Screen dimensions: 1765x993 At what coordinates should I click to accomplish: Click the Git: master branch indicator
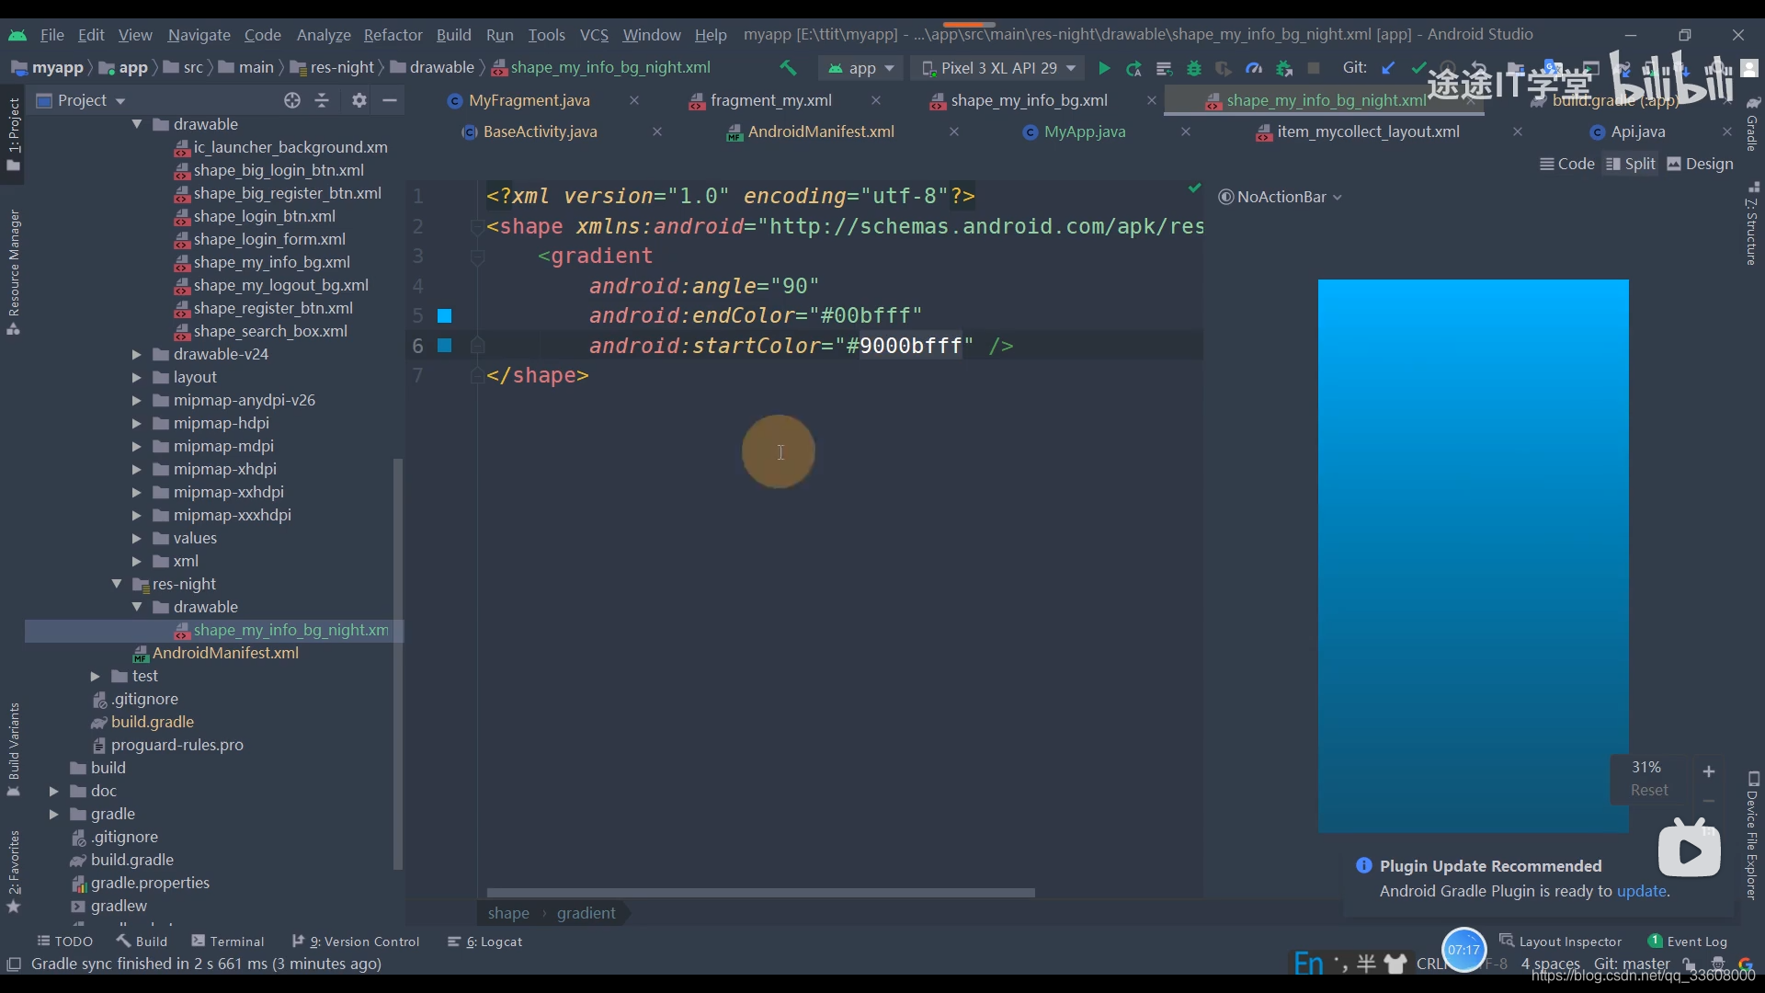[x=1632, y=964]
